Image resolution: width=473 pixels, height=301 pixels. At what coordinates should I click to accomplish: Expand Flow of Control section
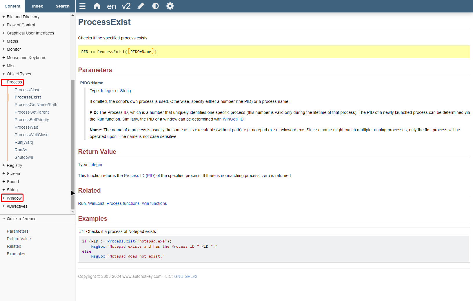click(x=21, y=25)
